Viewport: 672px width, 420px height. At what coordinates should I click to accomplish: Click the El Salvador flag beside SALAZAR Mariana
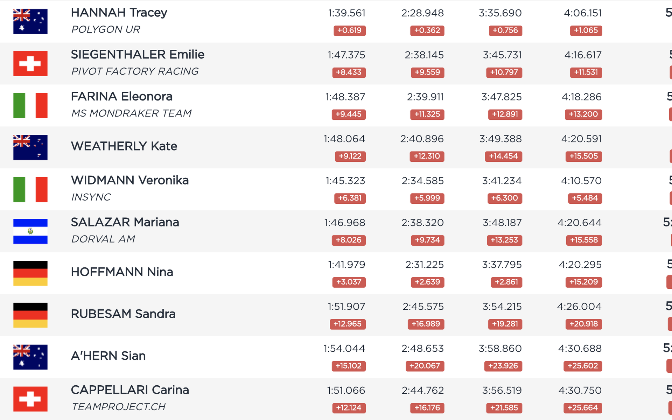(30, 231)
